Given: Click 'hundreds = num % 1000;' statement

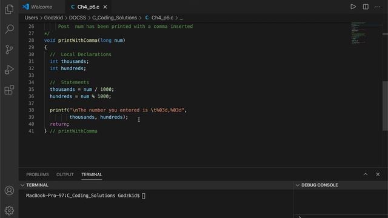Looking at the screenshot, I should 81,96.
